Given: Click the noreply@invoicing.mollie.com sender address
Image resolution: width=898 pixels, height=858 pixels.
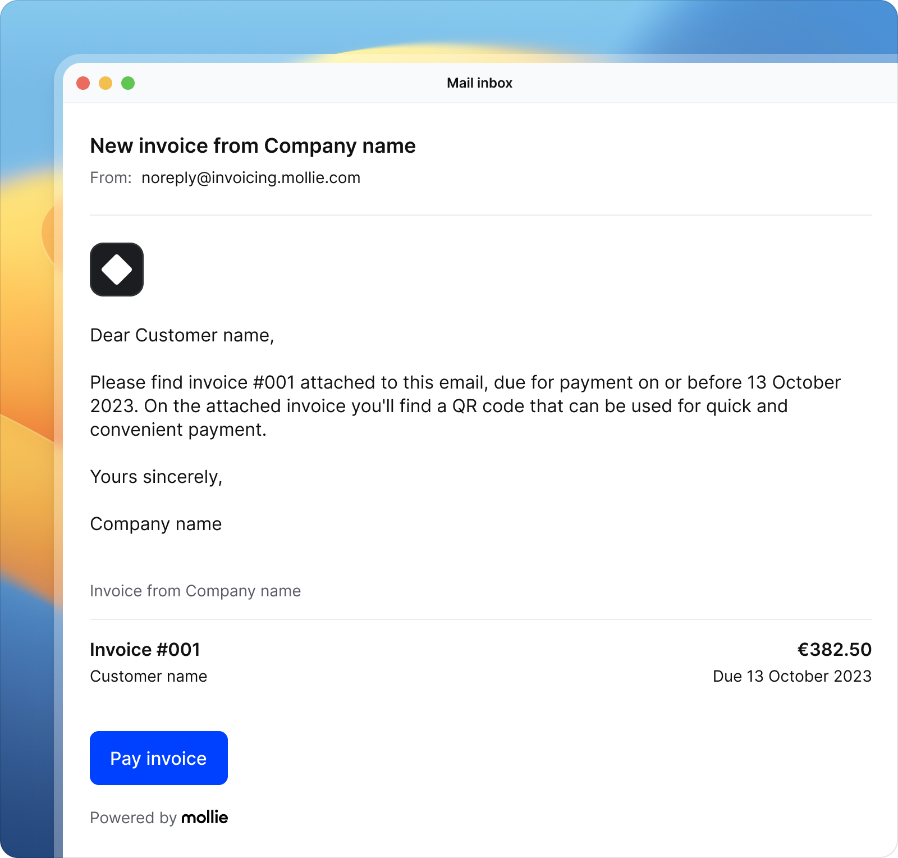Looking at the screenshot, I should [x=250, y=178].
